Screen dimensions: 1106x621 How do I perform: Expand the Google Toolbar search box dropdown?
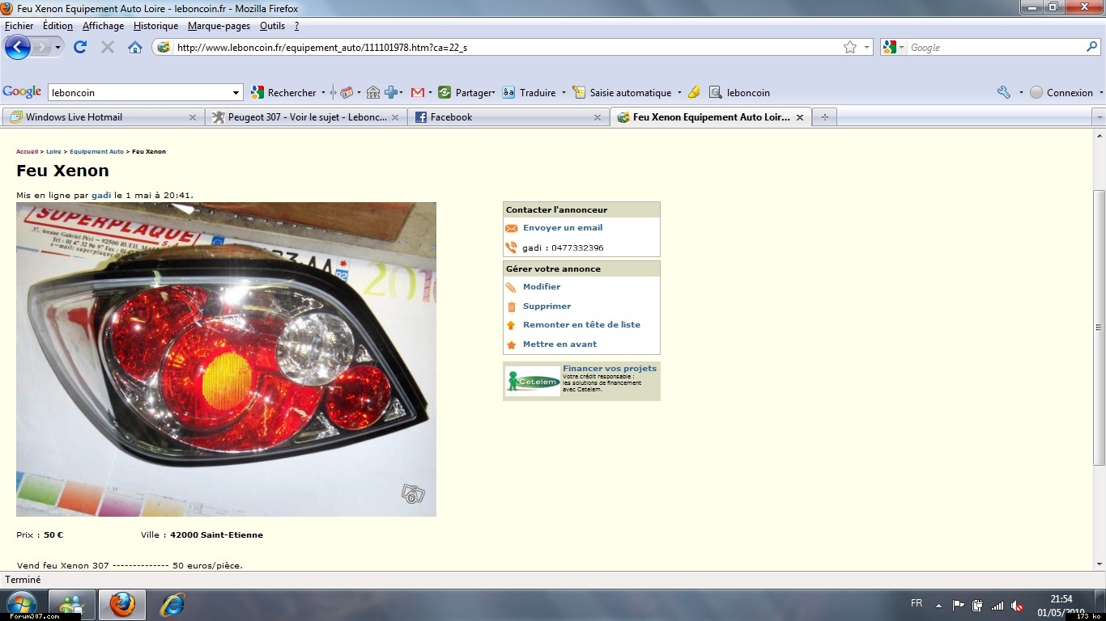pyautogui.click(x=236, y=93)
